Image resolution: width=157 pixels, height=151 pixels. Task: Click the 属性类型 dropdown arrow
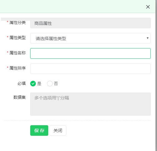(x=148, y=38)
